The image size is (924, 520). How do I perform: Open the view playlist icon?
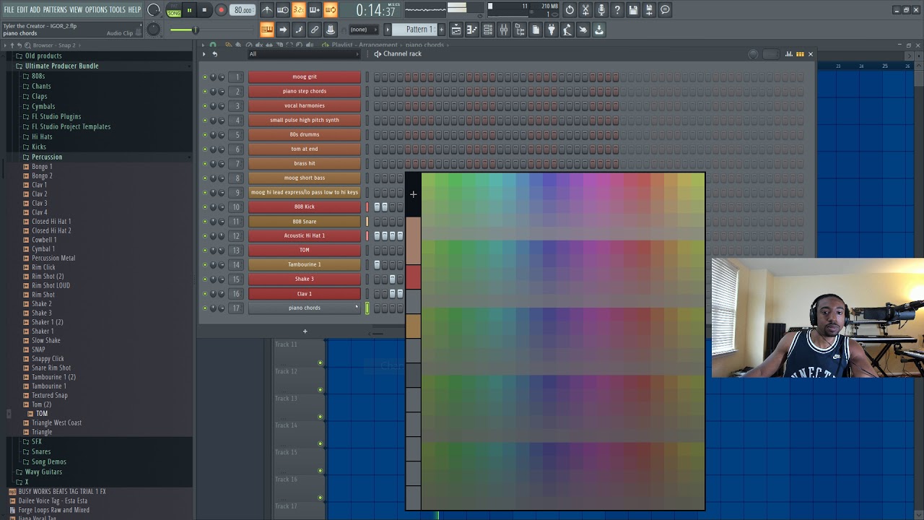456,30
